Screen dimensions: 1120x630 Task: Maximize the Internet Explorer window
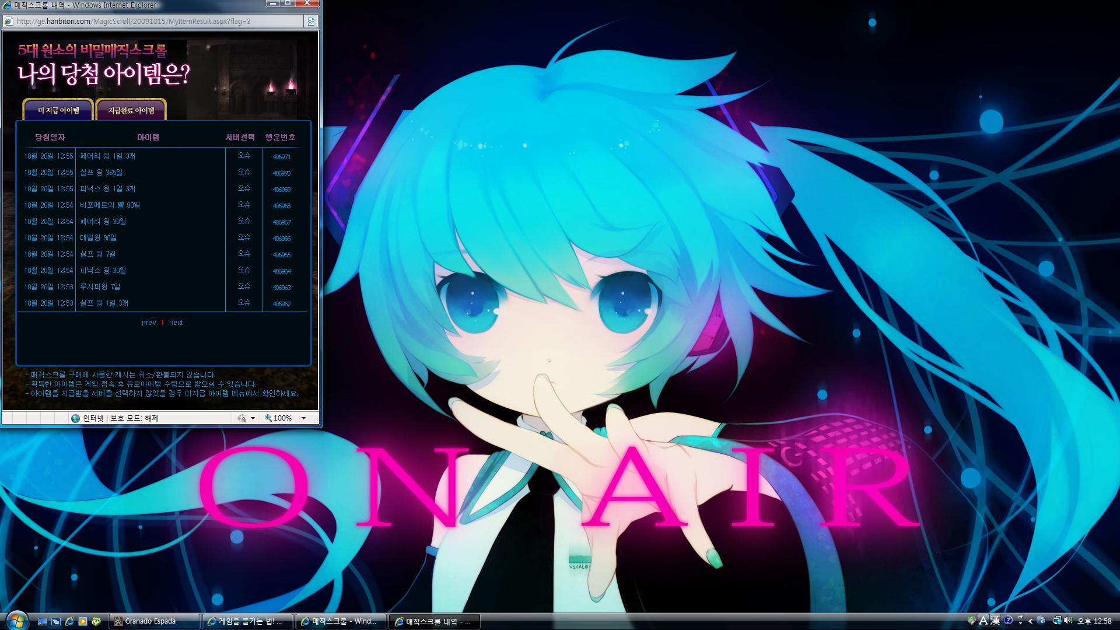click(x=288, y=3)
